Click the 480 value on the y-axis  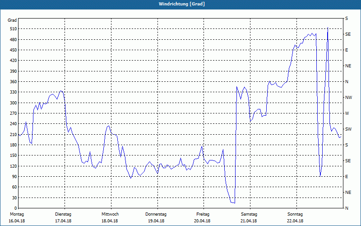tap(14, 40)
